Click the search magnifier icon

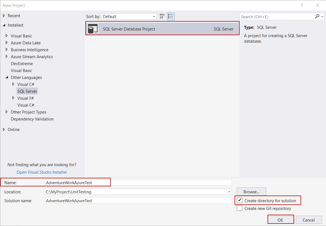pos(317,16)
